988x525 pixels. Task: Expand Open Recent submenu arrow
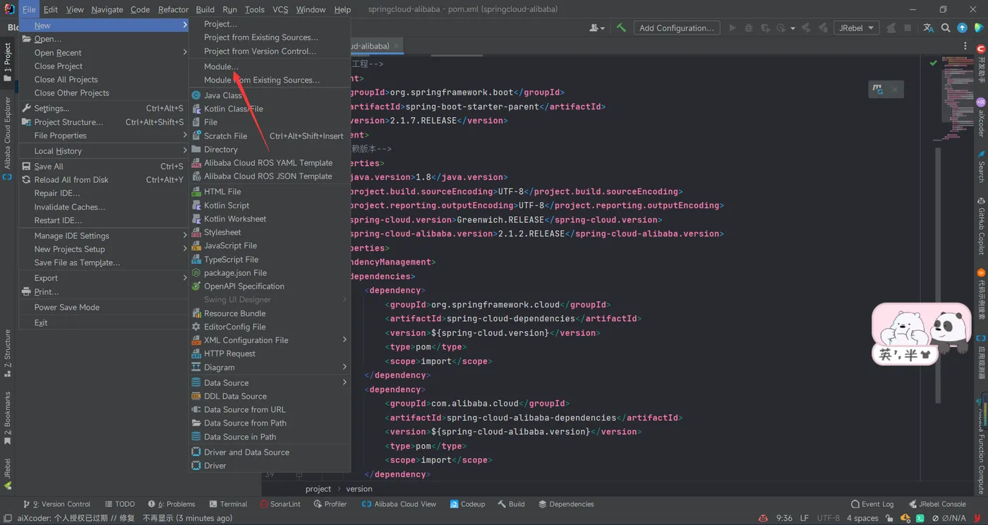coord(185,52)
